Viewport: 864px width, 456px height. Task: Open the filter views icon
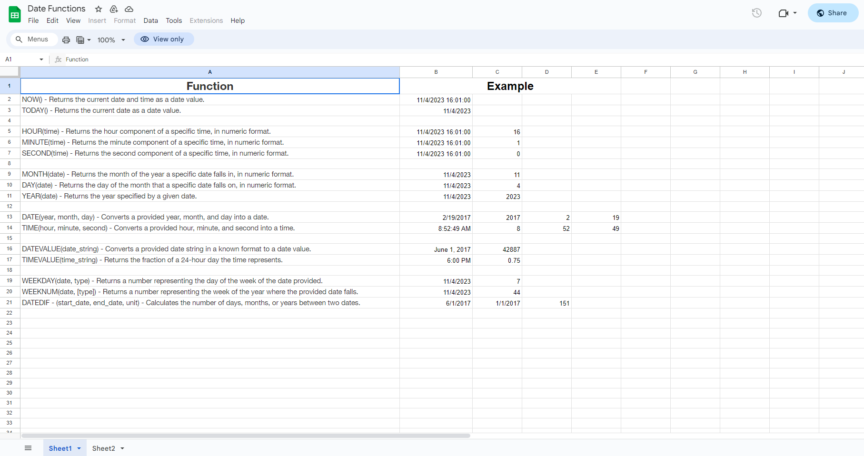80,40
